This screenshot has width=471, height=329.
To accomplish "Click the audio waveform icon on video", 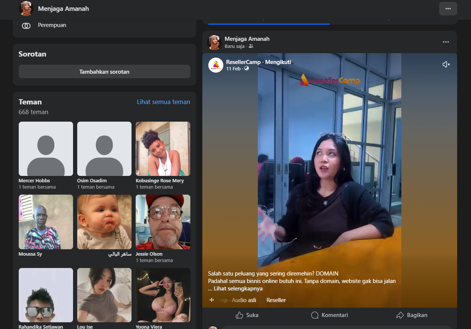I will [x=212, y=300].
